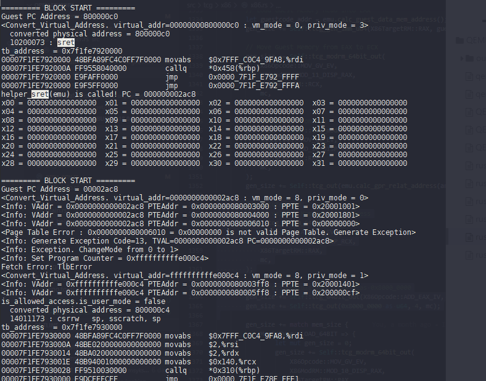Click the callq *0x310(%rbp) instruction
This screenshot has height=381, width=486.
(212, 370)
